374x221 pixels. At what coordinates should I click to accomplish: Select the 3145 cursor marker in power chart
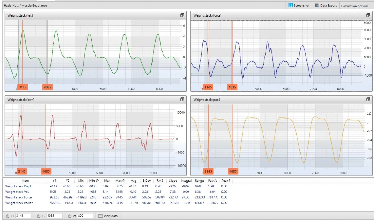[x=22, y=171]
